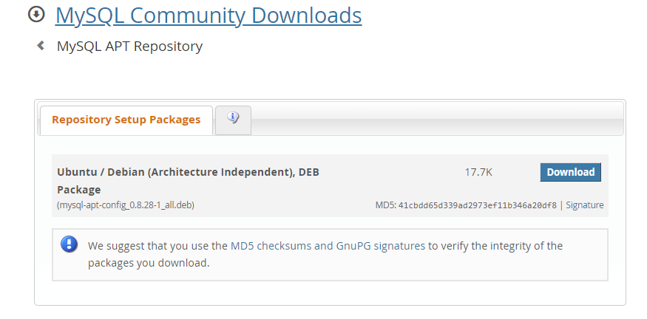Screen dimensions: 647x319
Task: Select the Ubuntu / Debian DEB Package title
Action: [188, 180]
